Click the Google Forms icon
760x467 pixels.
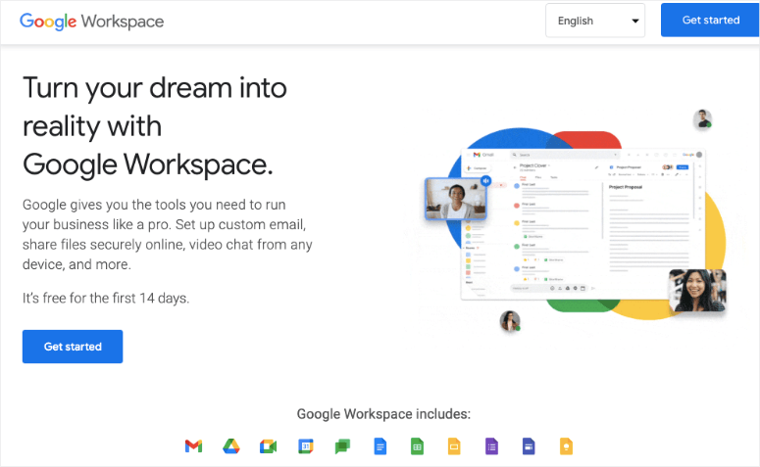click(491, 446)
